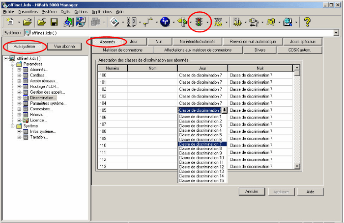Open the Jours spéciaux tab
Viewport: 344px width, 223px height.
click(303, 41)
